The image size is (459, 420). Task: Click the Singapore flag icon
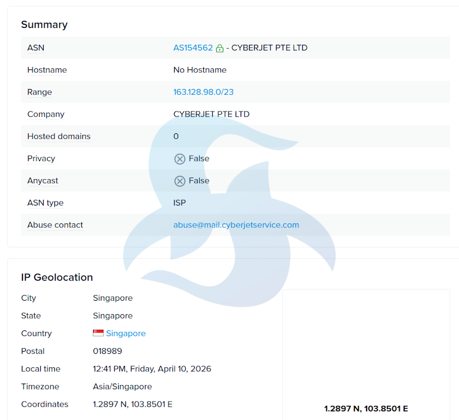tap(98, 333)
